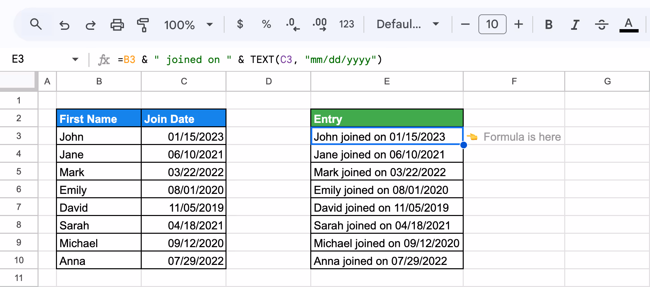Viewport: 650px width, 287px height.
Task: Select the cell containing Sarah
Action: point(99,225)
